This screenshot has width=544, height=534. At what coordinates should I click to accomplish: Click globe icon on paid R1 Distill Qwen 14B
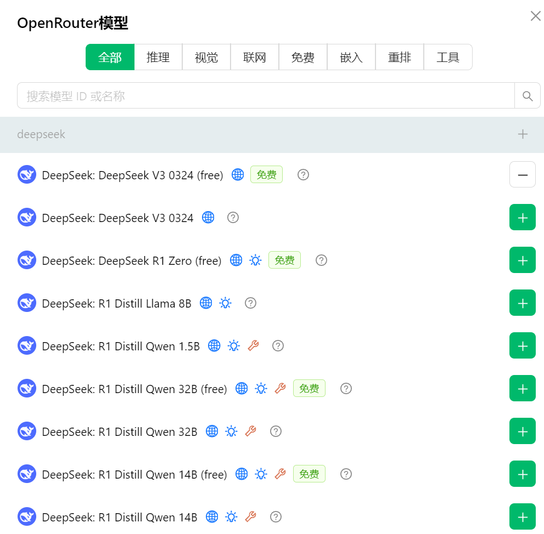click(x=212, y=517)
